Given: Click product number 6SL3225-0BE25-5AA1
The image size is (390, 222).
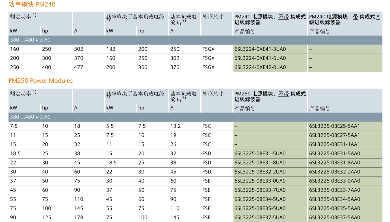Looking at the screenshot, I should pos(335,126).
